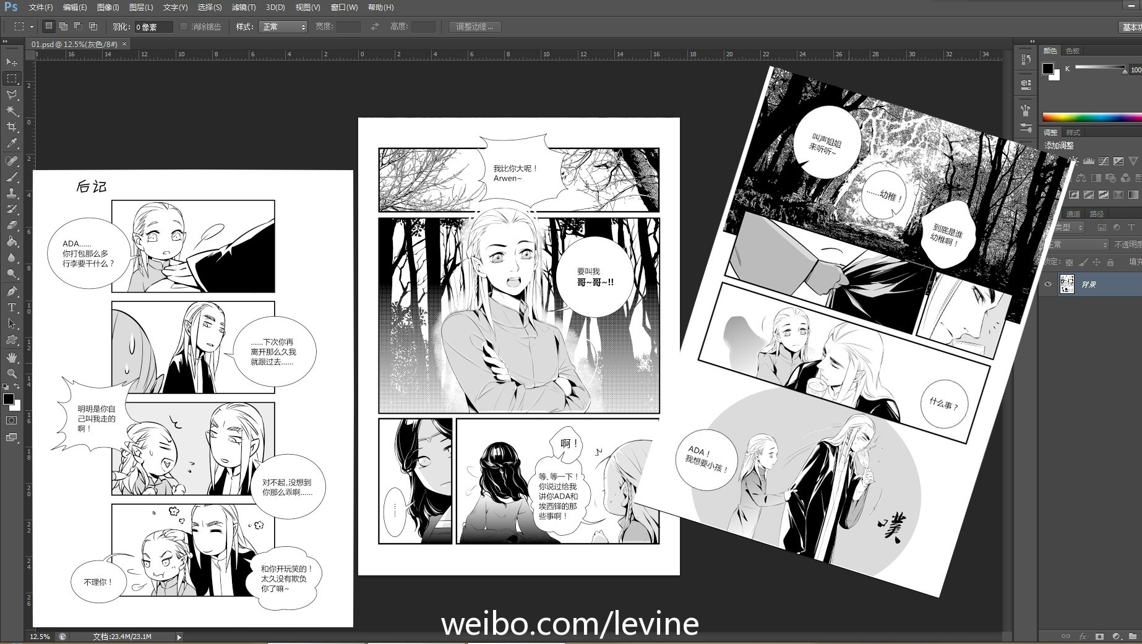Image resolution: width=1142 pixels, height=644 pixels.
Task: Toggle pixel layer filter in Layers panel
Action: (1102, 228)
